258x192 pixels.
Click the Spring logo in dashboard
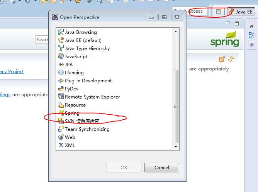pyautogui.click(x=225, y=39)
